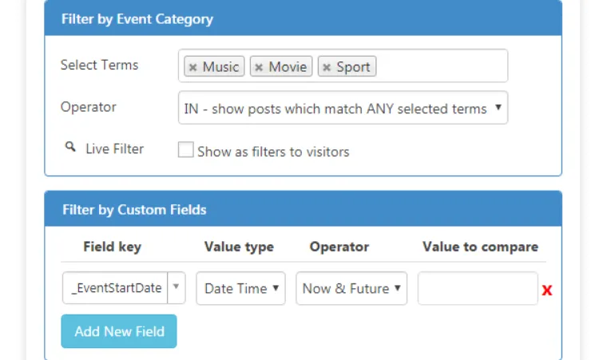Expand the _EventStartDate field key arrow

coord(176,288)
